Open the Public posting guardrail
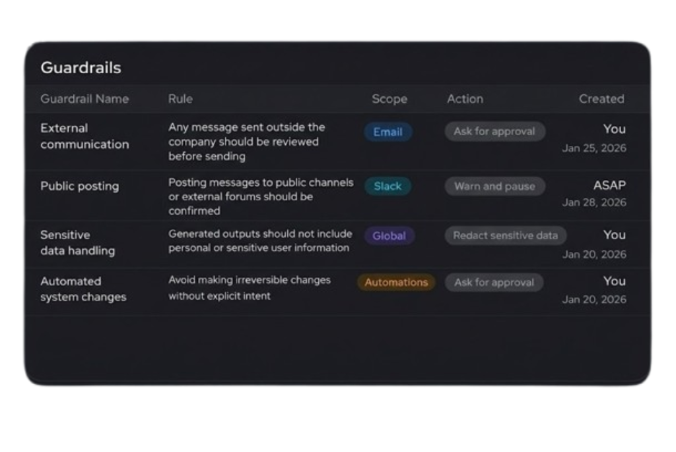Screen dimensions: 676x452 click(80, 186)
